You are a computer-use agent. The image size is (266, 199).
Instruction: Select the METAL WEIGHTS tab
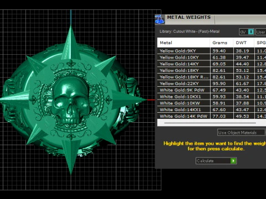(x=189, y=17)
